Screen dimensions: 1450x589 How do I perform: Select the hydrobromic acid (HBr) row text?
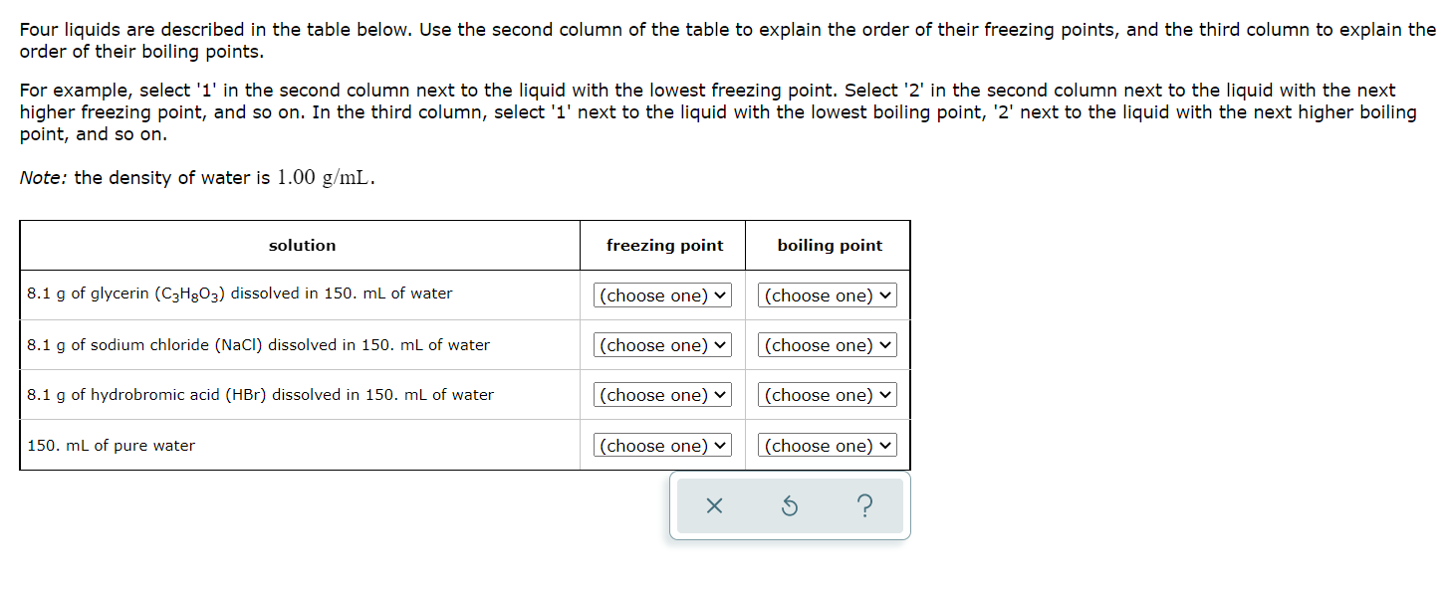click(260, 395)
